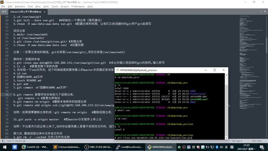Open the View menu
This screenshot has height=151, width=268.
pyautogui.click(x=38, y=7)
